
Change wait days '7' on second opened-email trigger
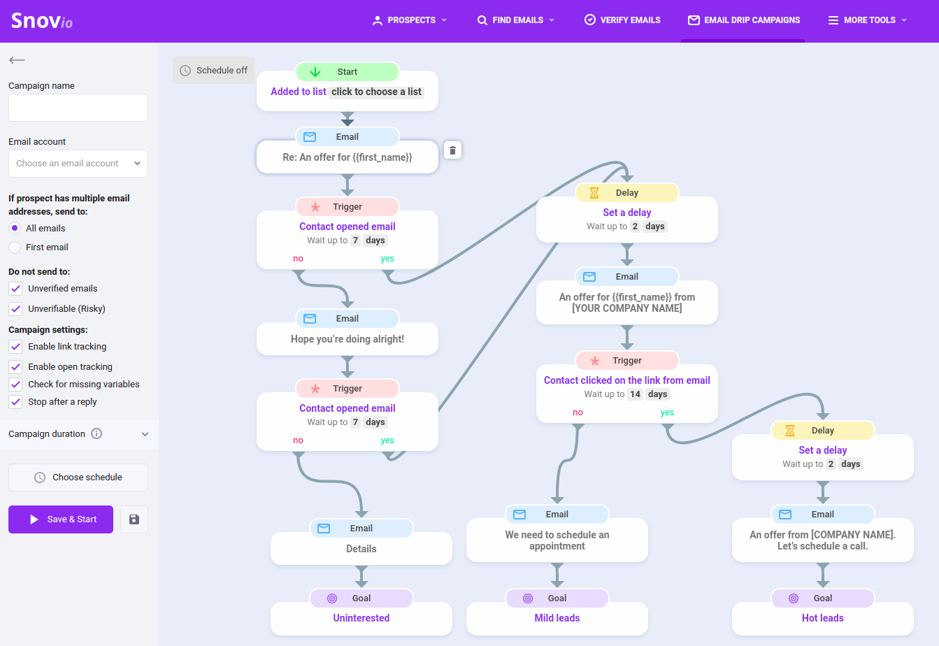tap(355, 422)
